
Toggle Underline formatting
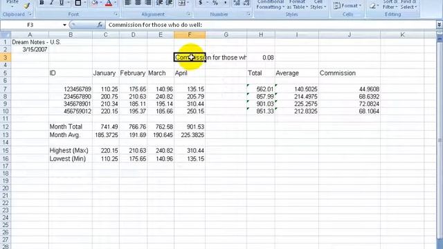point(62,3)
